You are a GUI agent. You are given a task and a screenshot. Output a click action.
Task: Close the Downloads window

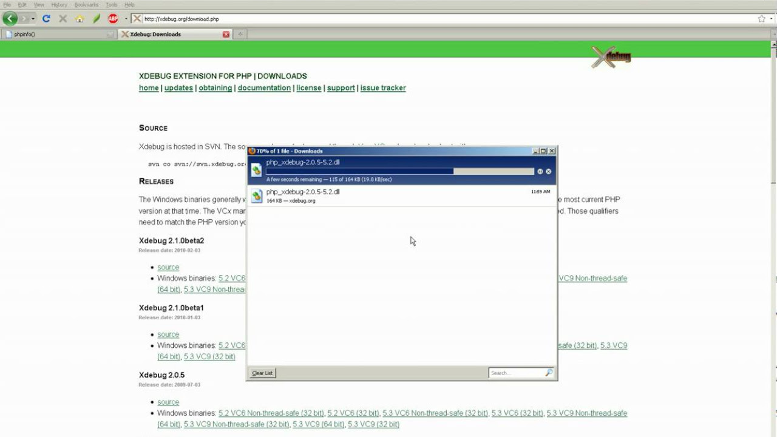pos(551,151)
